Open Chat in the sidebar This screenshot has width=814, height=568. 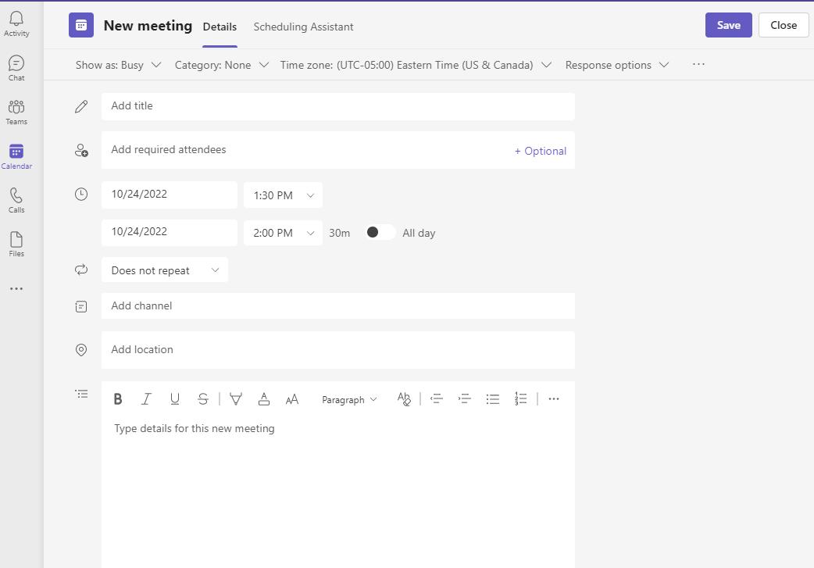coord(16,68)
